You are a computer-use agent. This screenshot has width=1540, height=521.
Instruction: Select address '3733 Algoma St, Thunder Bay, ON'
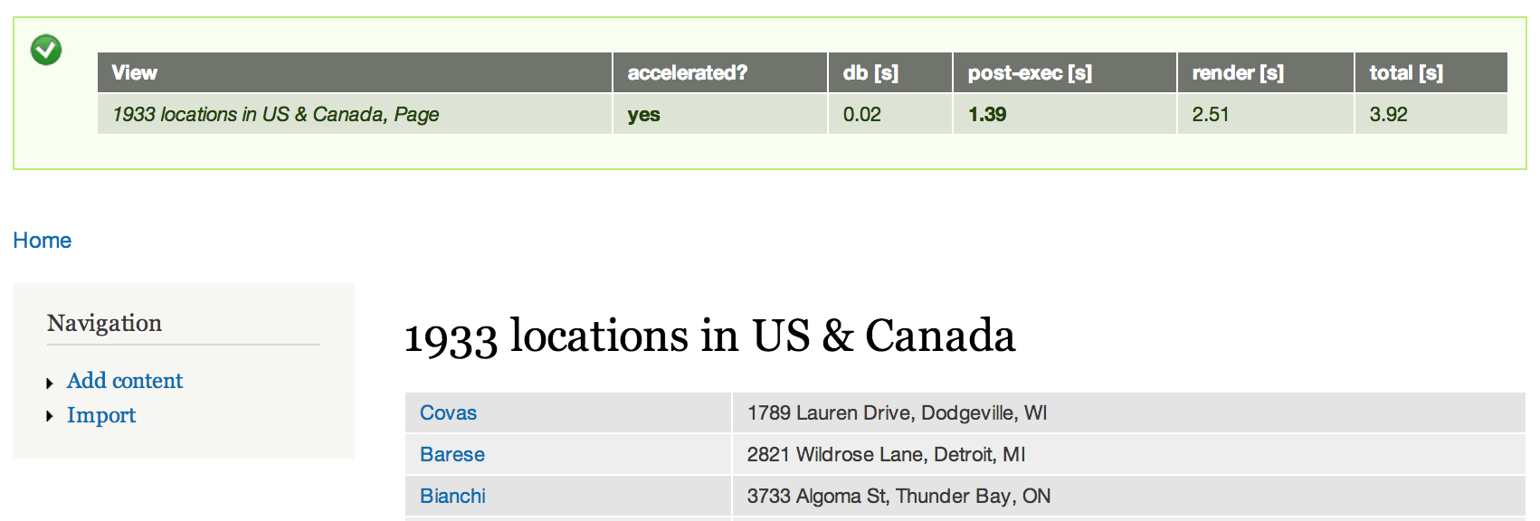tap(898, 497)
